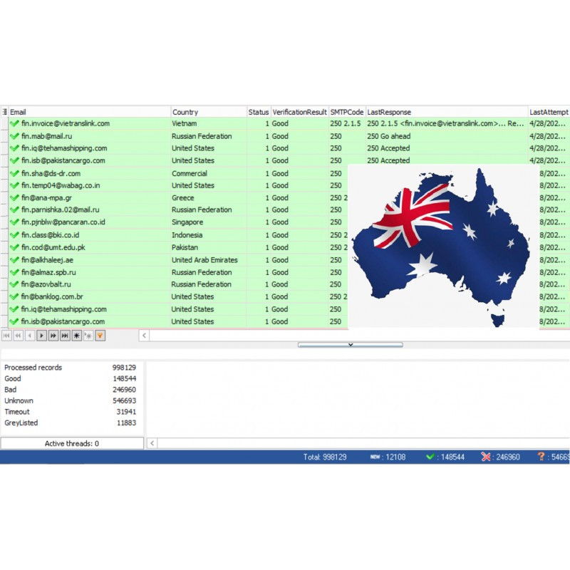Image resolution: width=570 pixels, height=570 pixels.
Task: Click the green checkmark in status bar
Action: [430, 457]
